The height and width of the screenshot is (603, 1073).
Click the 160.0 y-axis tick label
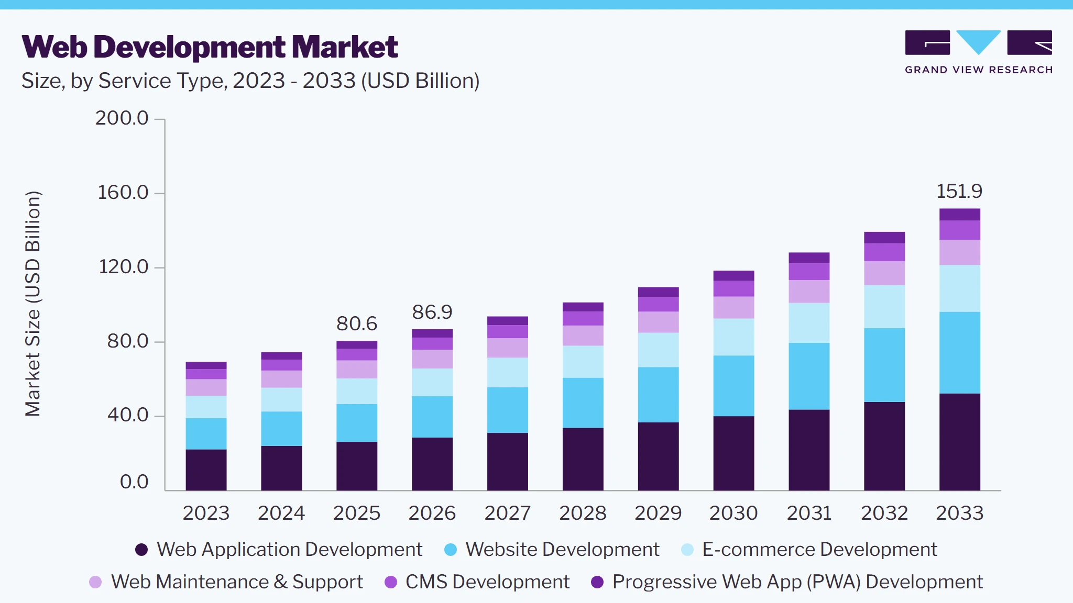tap(123, 193)
